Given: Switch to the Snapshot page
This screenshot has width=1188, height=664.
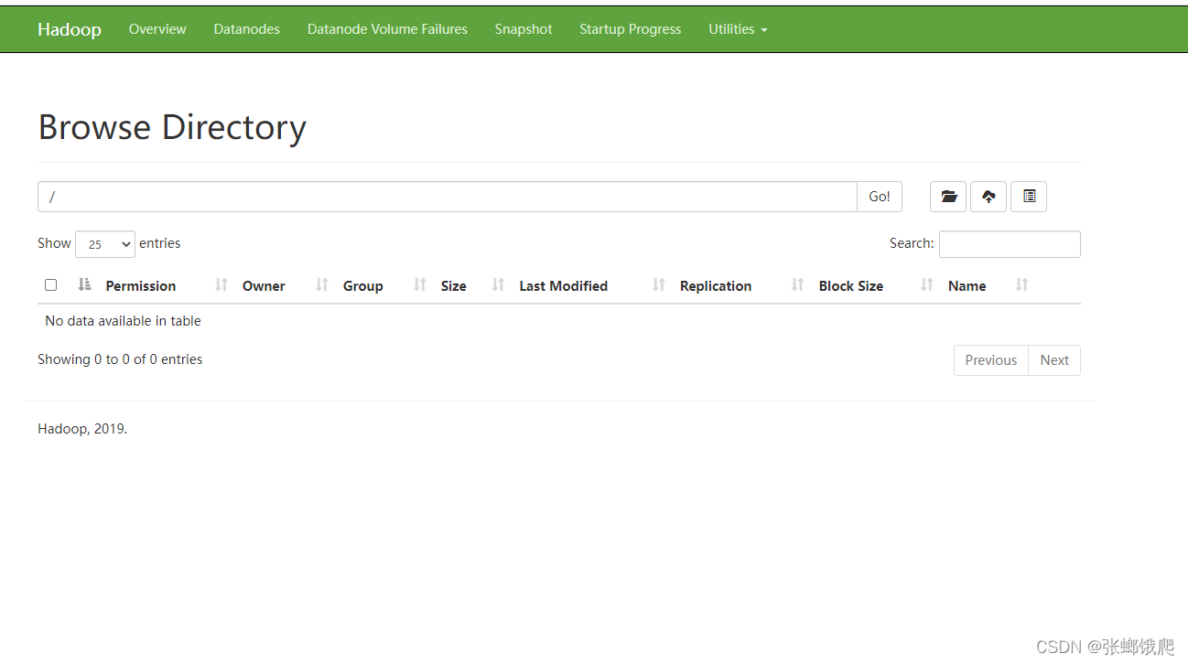Looking at the screenshot, I should pyautogui.click(x=524, y=29).
